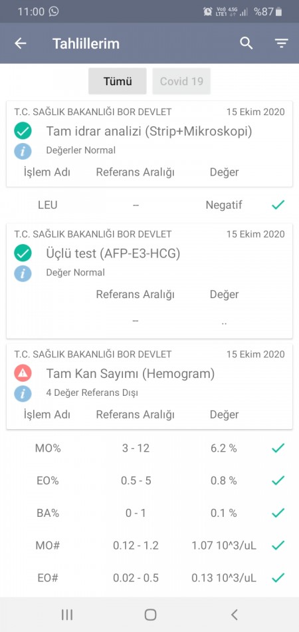Screen dimensions: 299x632
Task: Expand the Üçlü test (AFP-E3-HCG) card
Action: pos(149,281)
